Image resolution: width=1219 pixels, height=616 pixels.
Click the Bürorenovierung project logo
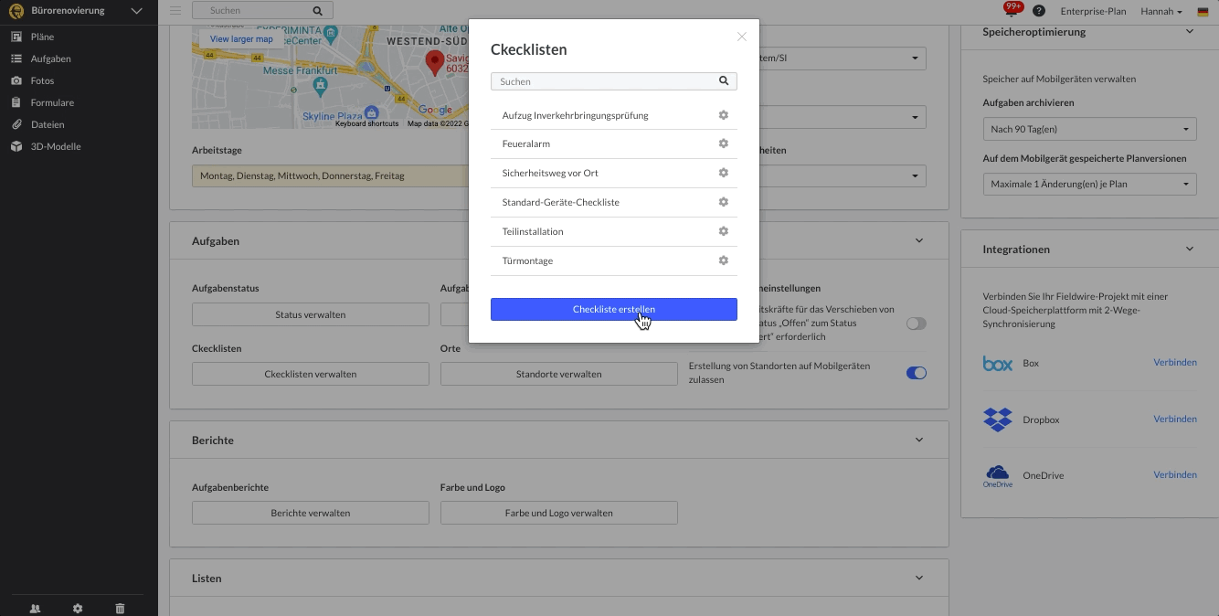16,11
